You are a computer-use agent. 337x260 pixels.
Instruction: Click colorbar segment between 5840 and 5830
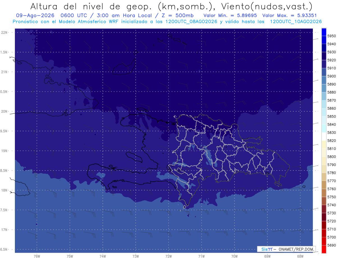pyautogui.click(x=324, y=128)
